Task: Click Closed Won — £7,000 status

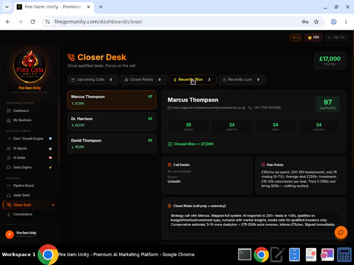Action: [x=191, y=144]
